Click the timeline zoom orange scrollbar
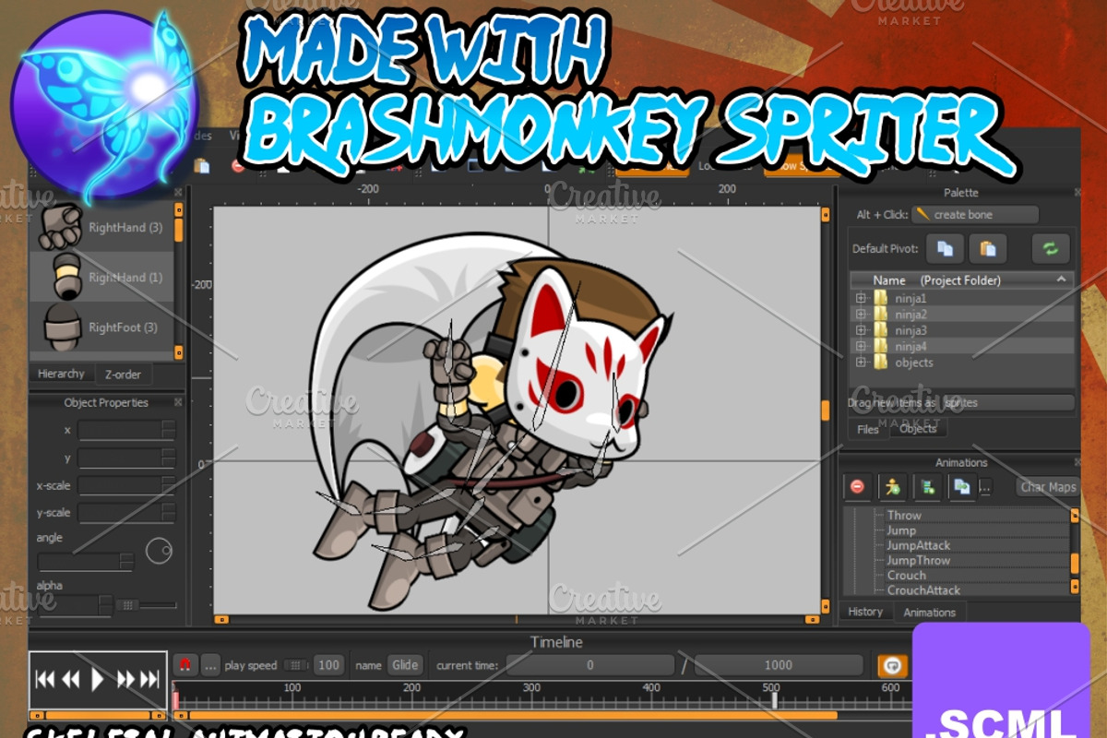The image size is (1107, 738). (x=507, y=715)
